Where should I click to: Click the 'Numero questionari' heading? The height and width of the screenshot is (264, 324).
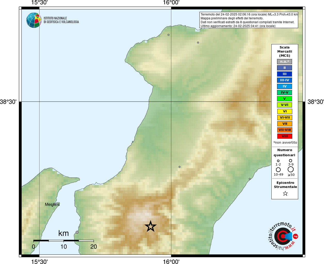[x=285, y=152]
